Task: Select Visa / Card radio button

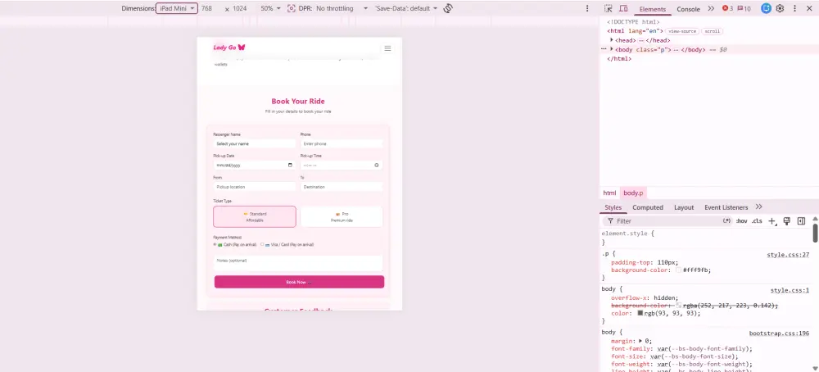Action: pyautogui.click(x=262, y=244)
